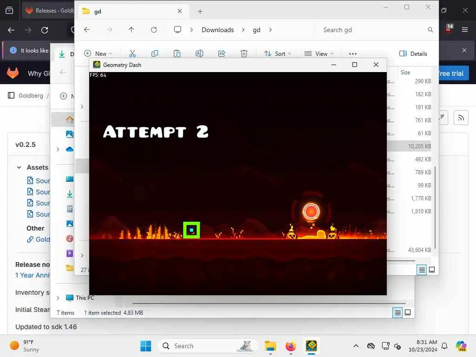This screenshot has height=357, width=476.
Task: Click the glowing red jump orb in game
Action: click(311, 212)
